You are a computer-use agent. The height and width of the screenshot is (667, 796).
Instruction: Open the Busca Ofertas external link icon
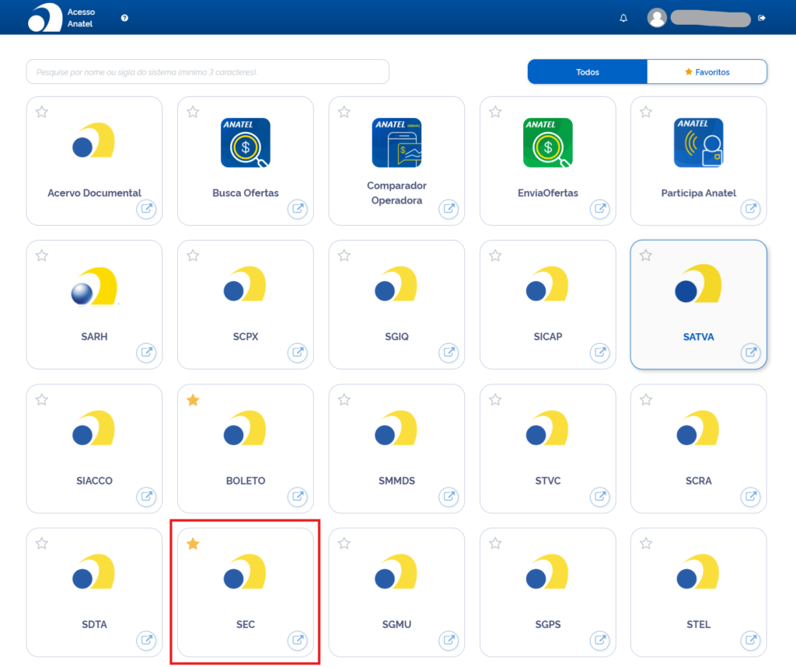298,209
